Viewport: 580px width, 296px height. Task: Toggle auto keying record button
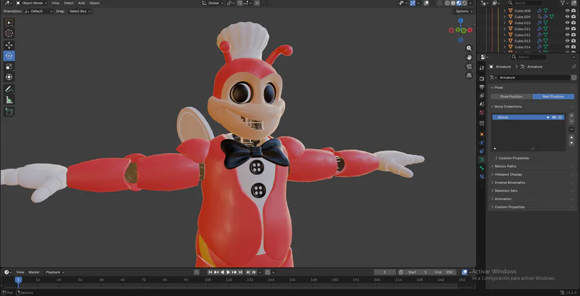tap(197, 272)
